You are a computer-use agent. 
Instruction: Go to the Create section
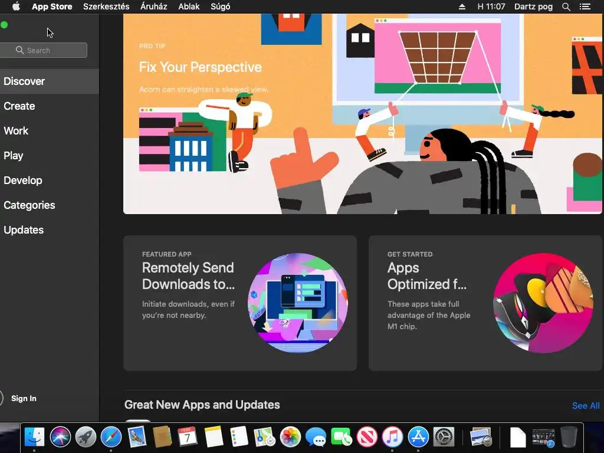(50, 106)
